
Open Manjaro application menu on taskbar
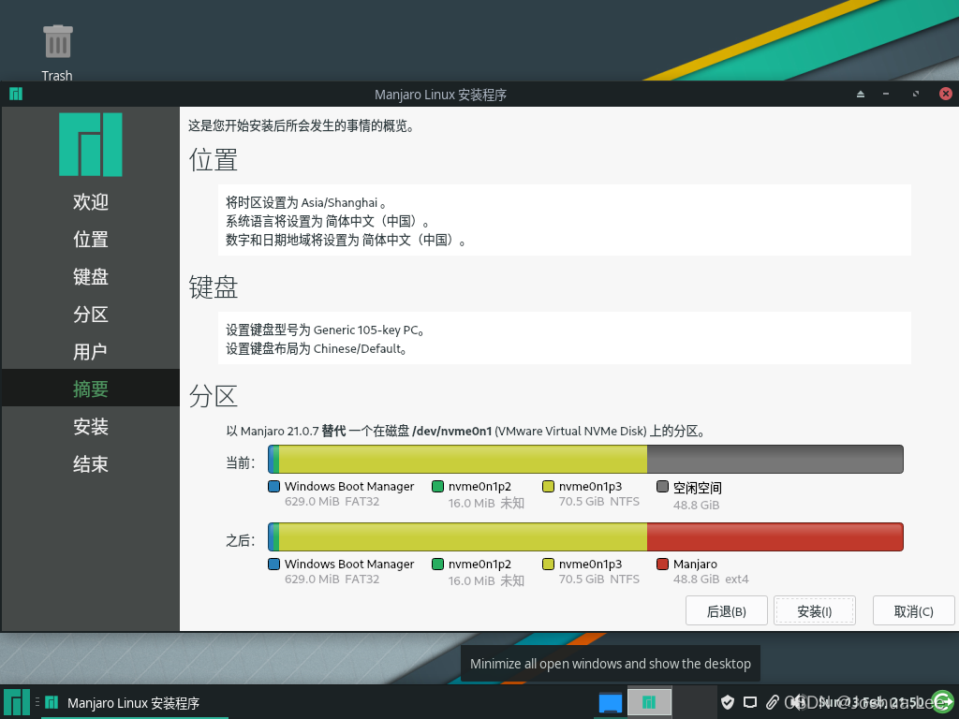(17, 702)
